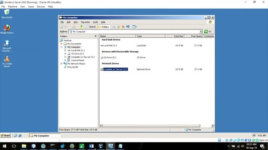Open Windows 10 Start button

[x=5, y=146]
